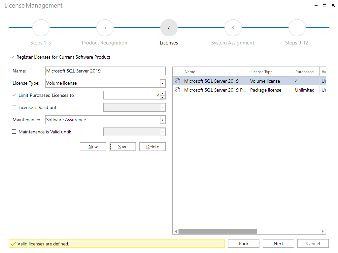The height and width of the screenshot is (253, 338).
Task: Enable License is Valid until checkbox
Action: click(14, 107)
